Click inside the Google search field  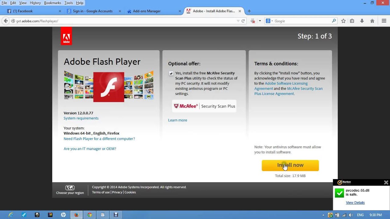coord(302,21)
